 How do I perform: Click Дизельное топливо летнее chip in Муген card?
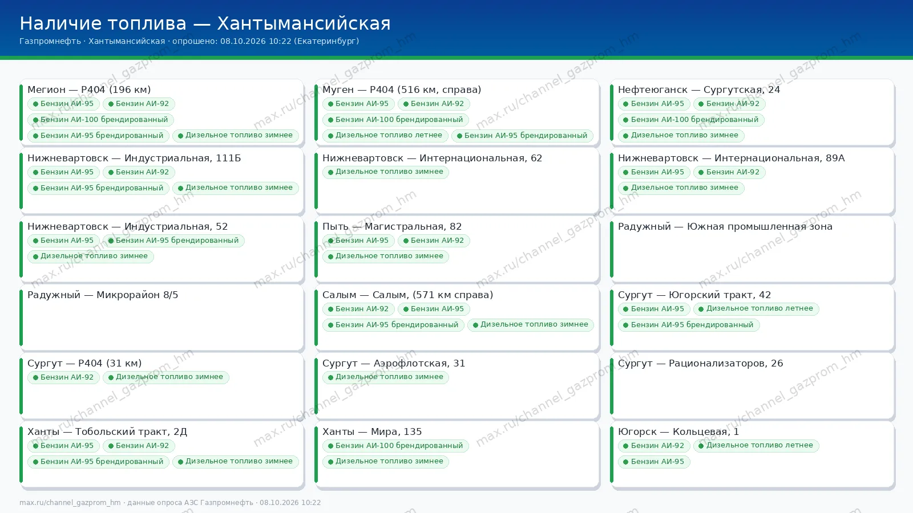point(385,136)
